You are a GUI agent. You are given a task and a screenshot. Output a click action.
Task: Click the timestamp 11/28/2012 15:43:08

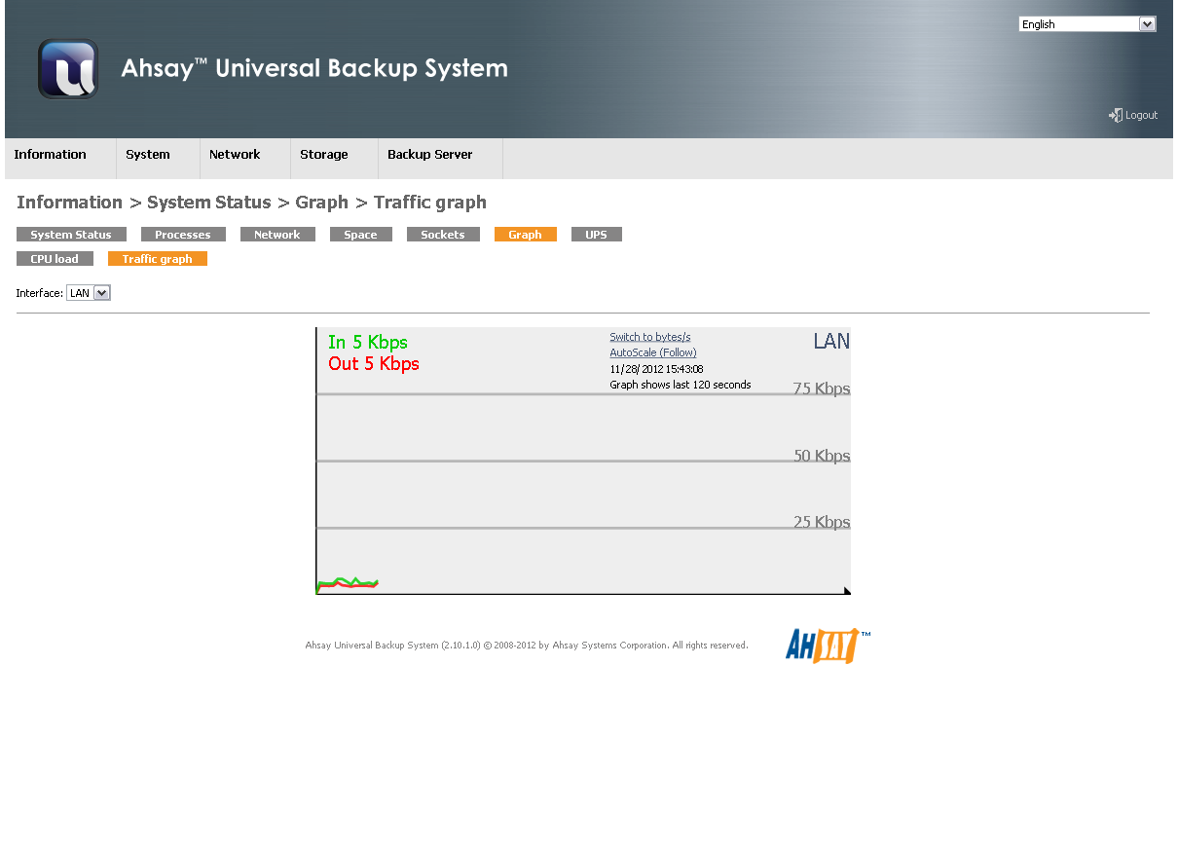pyautogui.click(x=656, y=369)
